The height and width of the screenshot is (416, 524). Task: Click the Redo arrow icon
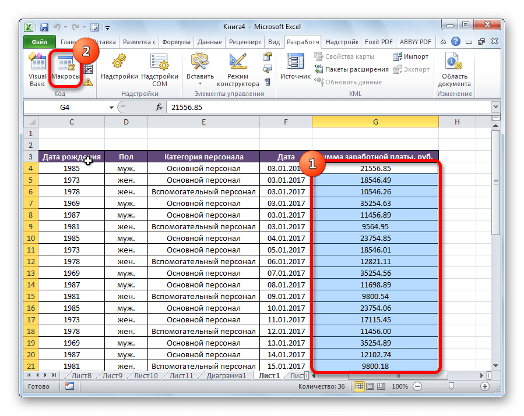point(76,27)
